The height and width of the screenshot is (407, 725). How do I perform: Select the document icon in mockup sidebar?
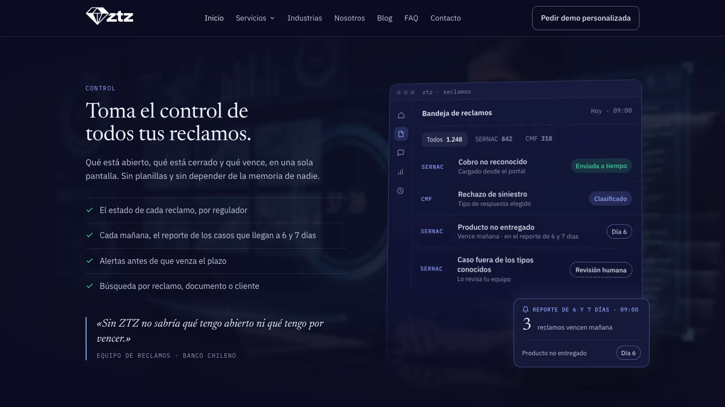(401, 134)
